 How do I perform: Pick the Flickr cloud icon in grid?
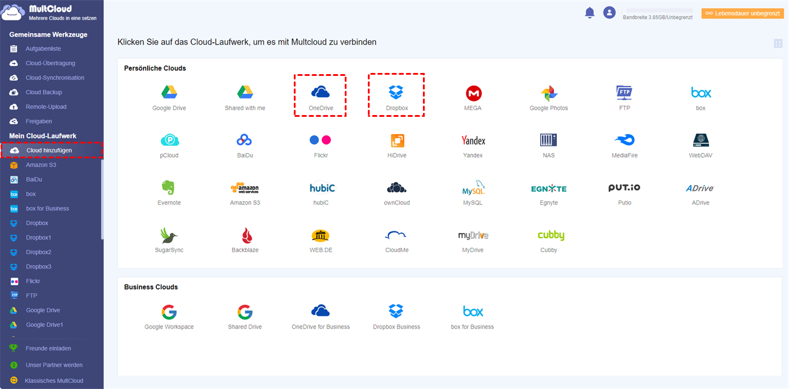tap(320, 145)
